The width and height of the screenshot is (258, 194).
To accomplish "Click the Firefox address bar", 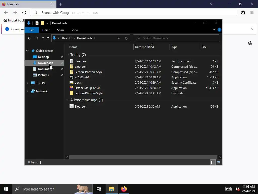I will coord(134,13).
